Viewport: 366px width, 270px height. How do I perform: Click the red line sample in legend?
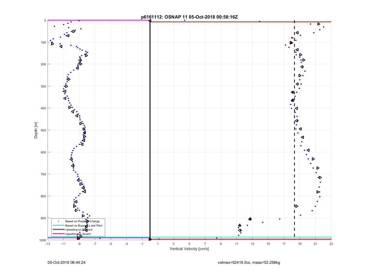coord(58,230)
